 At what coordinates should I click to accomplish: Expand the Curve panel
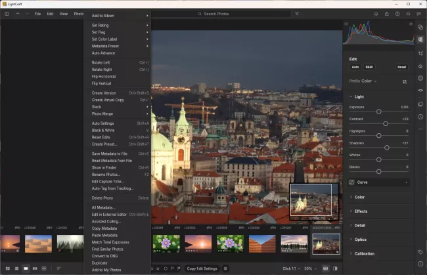379,182
